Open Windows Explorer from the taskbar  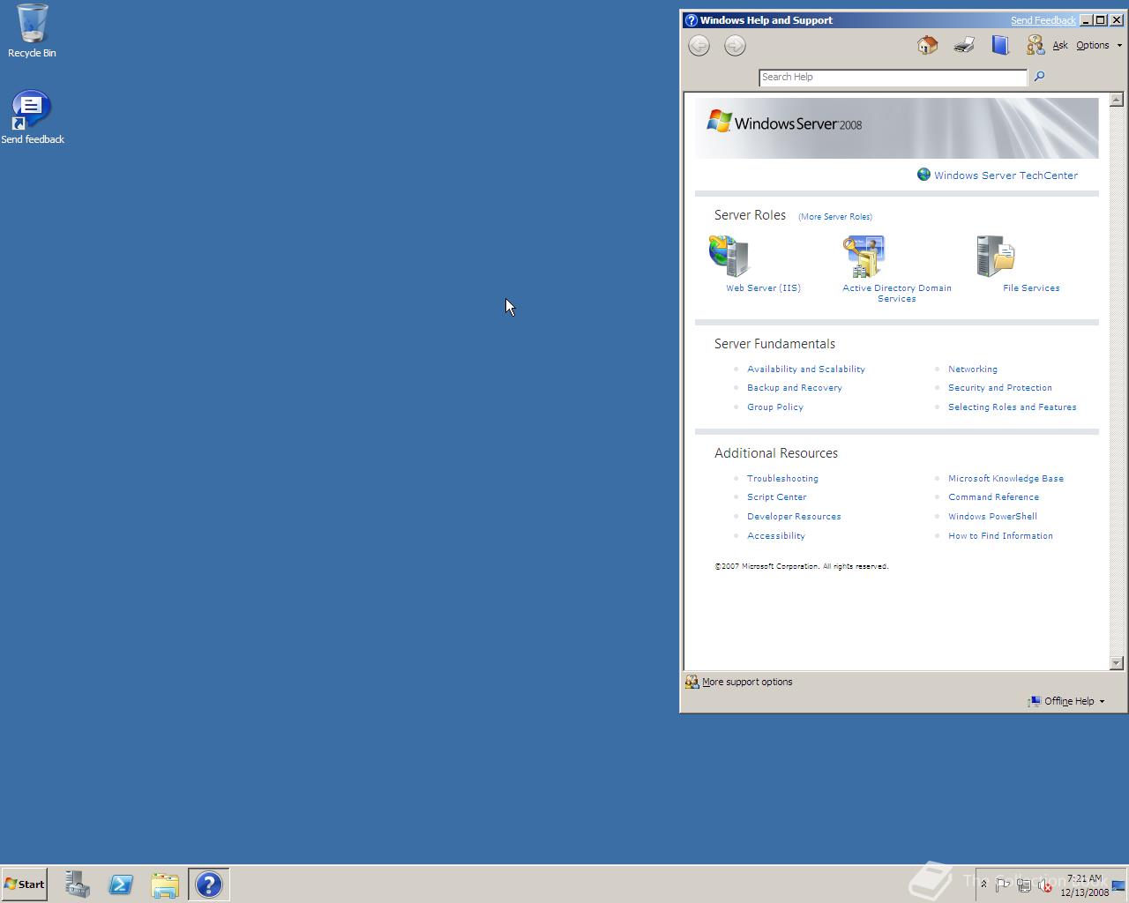click(165, 884)
